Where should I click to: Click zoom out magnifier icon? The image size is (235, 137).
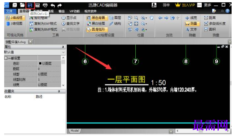click(143, 23)
